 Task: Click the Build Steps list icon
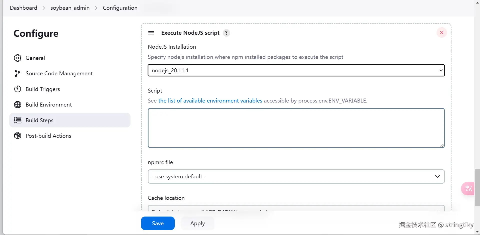tap(17, 120)
